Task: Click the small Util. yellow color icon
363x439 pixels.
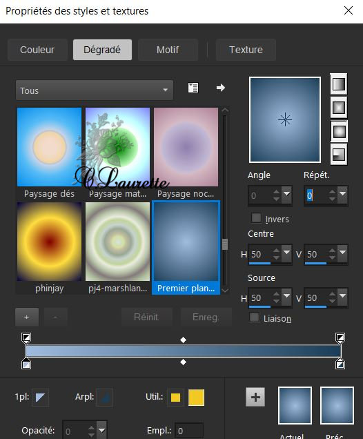Action: 175,398
